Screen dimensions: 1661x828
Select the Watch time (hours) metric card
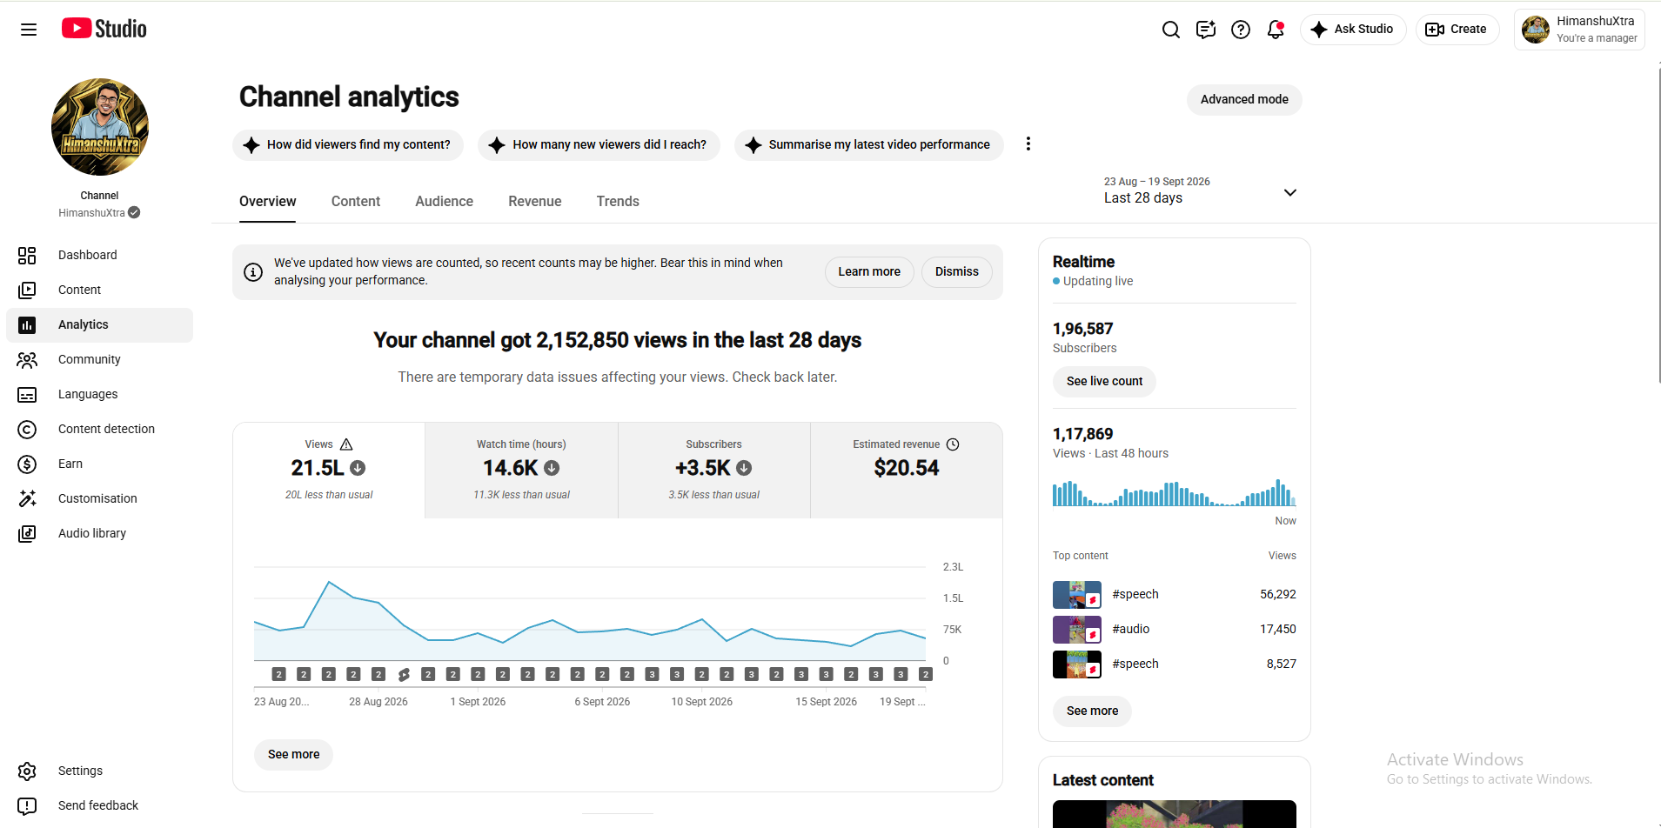(x=521, y=471)
